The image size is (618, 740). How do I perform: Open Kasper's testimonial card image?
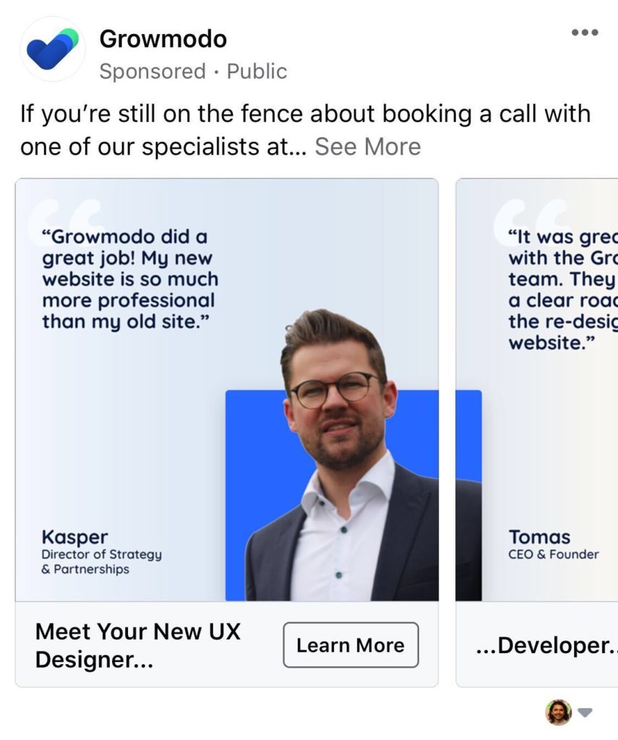pos(227,390)
